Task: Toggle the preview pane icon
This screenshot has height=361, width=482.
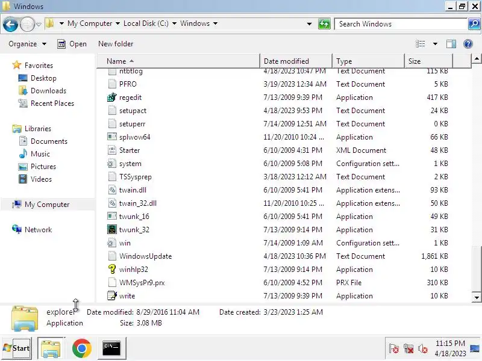Action: pyautogui.click(x=451, y=44)
